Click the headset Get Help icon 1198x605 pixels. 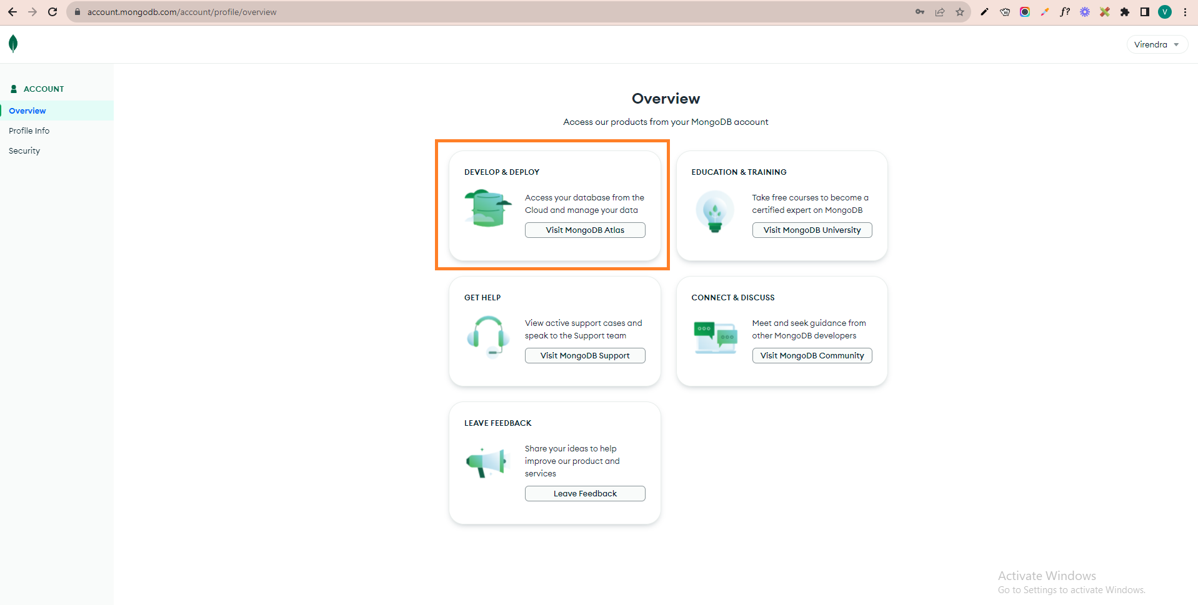(487, 335)
